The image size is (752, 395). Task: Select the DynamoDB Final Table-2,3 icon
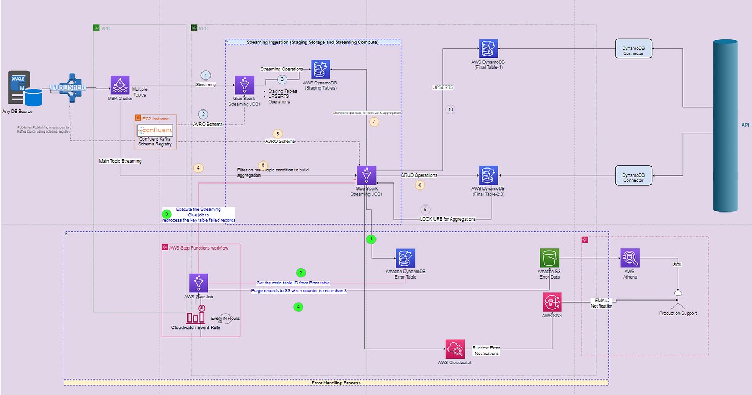coord(488,175)
